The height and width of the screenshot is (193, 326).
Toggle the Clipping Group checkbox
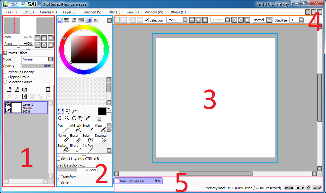pos(5,77)
